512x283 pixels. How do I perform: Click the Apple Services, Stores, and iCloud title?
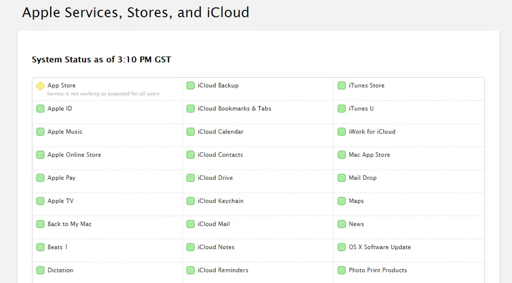coord(136,12)
